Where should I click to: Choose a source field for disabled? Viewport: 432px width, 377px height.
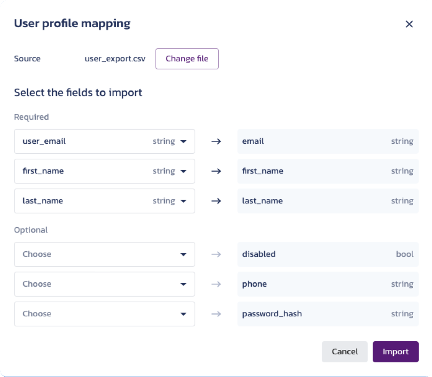(104, 254)
